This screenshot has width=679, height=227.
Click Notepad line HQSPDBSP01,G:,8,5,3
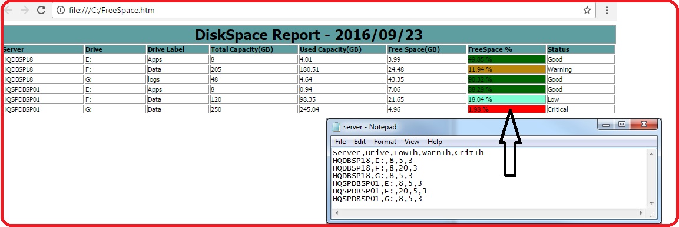[377, 199]
